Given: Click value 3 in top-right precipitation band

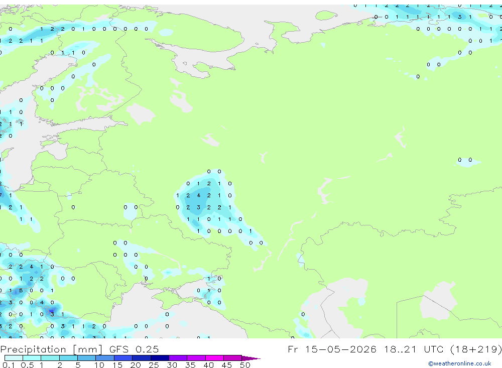Looking at the screenshot, I should (460, 17).
